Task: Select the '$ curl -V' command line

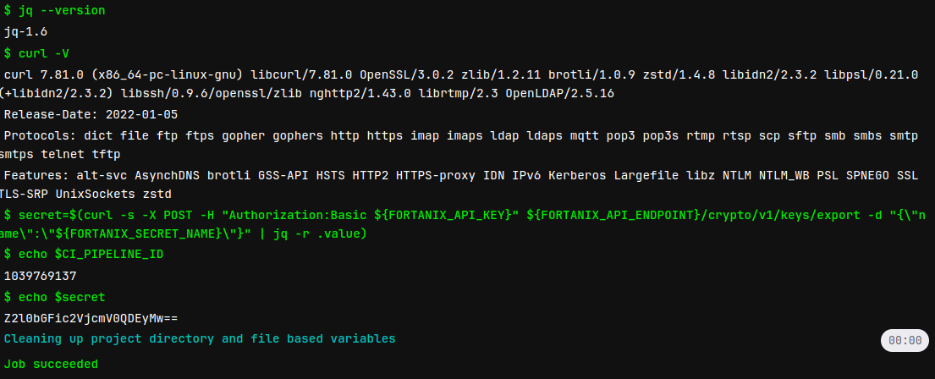Action: 36,53
